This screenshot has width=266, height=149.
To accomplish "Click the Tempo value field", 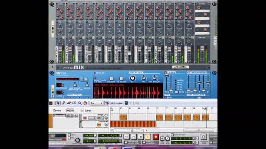I will [x=89, y=135].
